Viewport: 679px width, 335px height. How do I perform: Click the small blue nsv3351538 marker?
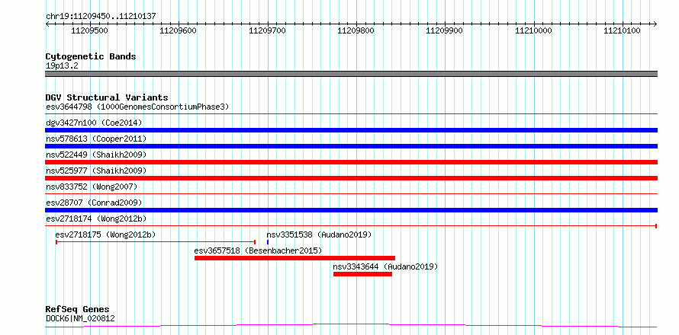[268, 242]
